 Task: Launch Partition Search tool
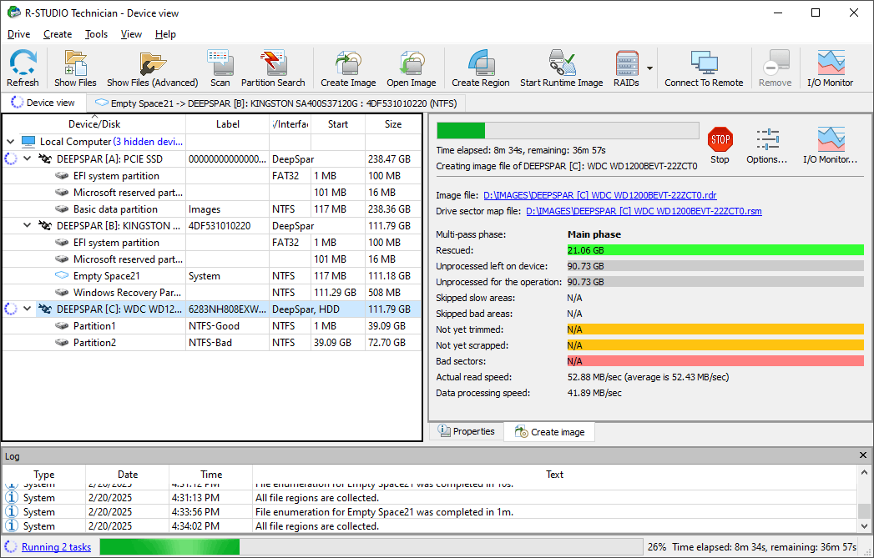273,68
